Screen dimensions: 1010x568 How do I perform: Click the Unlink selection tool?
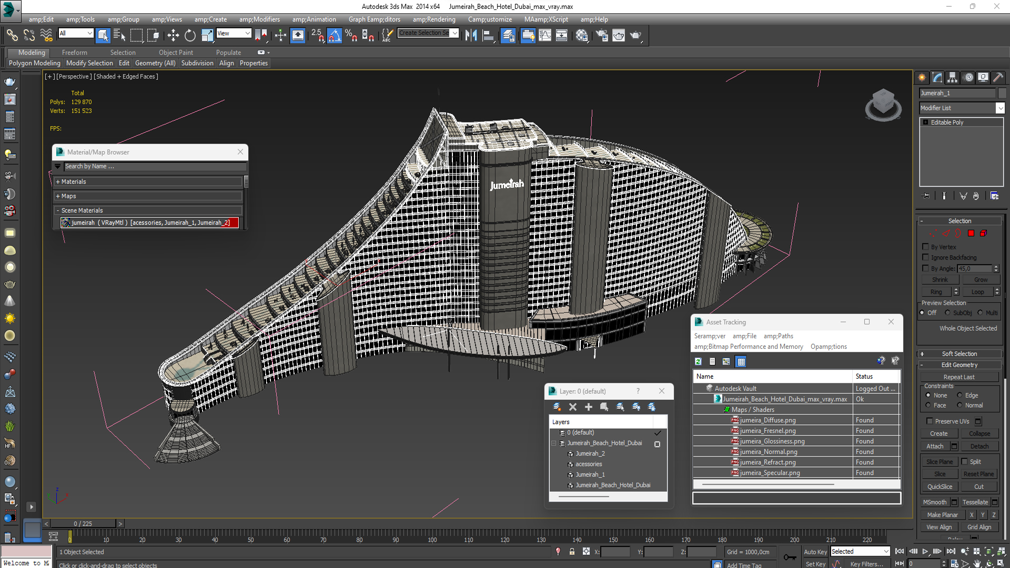(x=29, y=35)
